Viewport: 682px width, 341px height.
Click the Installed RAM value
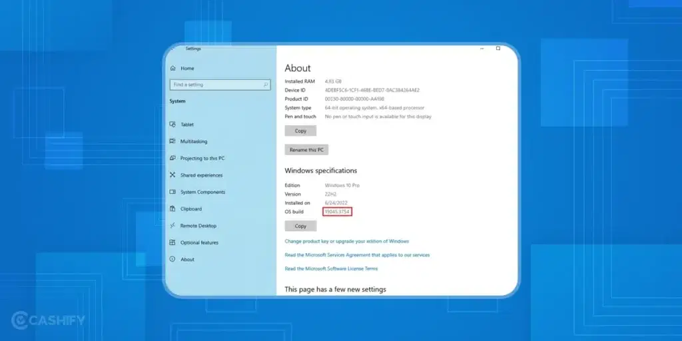333,81
